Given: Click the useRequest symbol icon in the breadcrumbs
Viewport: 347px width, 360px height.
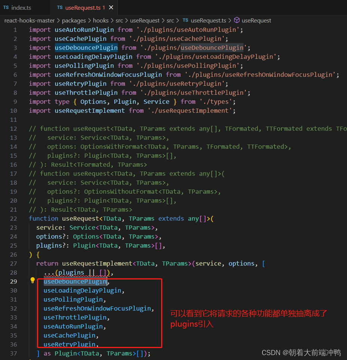Looking at the screenshot, I should (x=237, y=21).
